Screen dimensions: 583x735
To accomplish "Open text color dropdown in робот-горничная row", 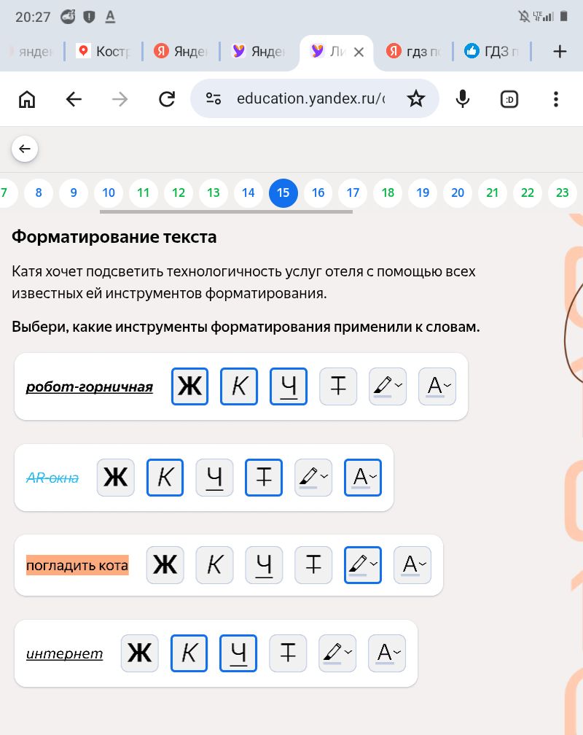I will (437, 386).
